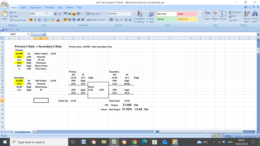The image size is (260, 146).
Task: Click the Cut scissors icon
Action: click(11, 12)
